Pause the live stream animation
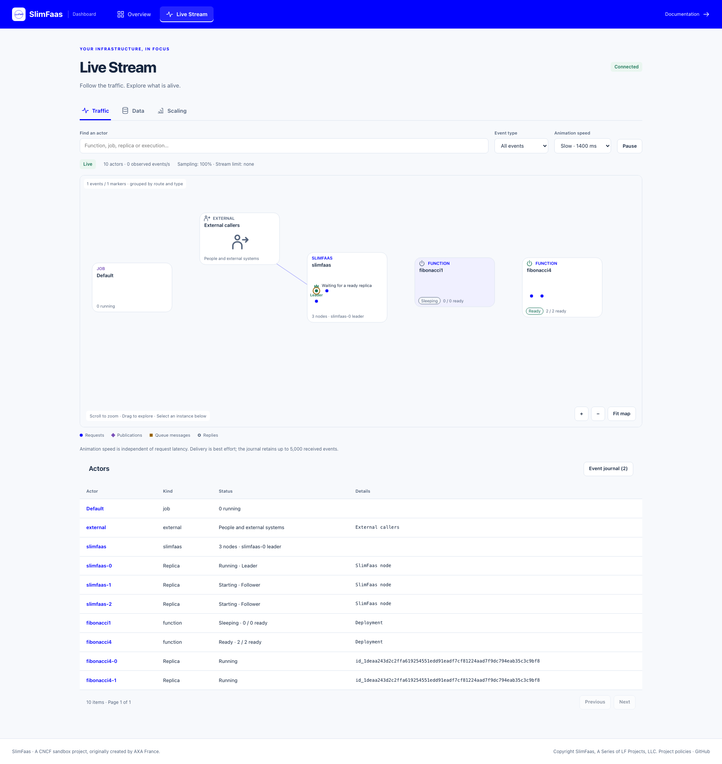 click(629, 146)
